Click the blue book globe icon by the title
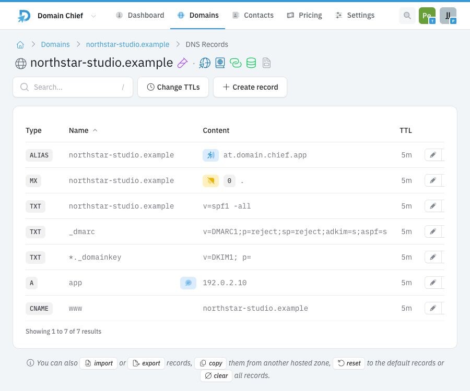The width and height of the screenshot is (470, 391). pyautogui.click(x=220, y=63)
